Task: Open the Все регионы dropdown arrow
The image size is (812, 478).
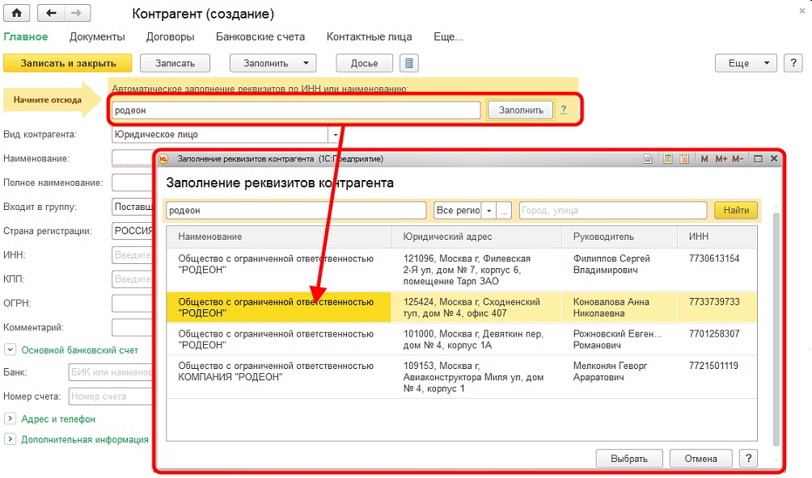Action: click(x=488, y=210)
